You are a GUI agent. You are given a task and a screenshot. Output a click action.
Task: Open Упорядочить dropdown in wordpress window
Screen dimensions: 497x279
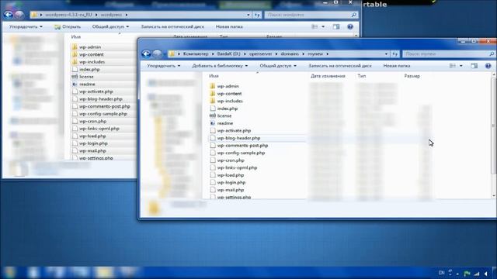(26, 27)
